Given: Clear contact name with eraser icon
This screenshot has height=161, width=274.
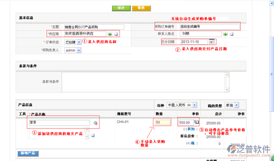Looking at the screenshot, I should click(x=232, y=34).
